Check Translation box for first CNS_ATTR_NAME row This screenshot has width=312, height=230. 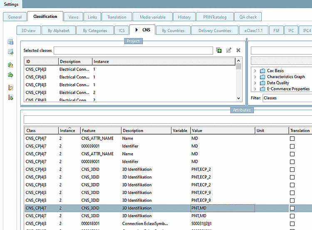tap(292, 139)
